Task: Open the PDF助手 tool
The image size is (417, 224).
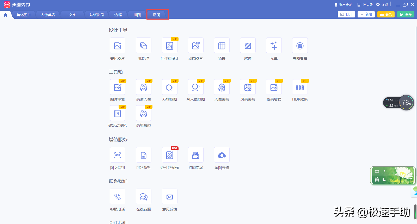Action: tap(143, 155)
